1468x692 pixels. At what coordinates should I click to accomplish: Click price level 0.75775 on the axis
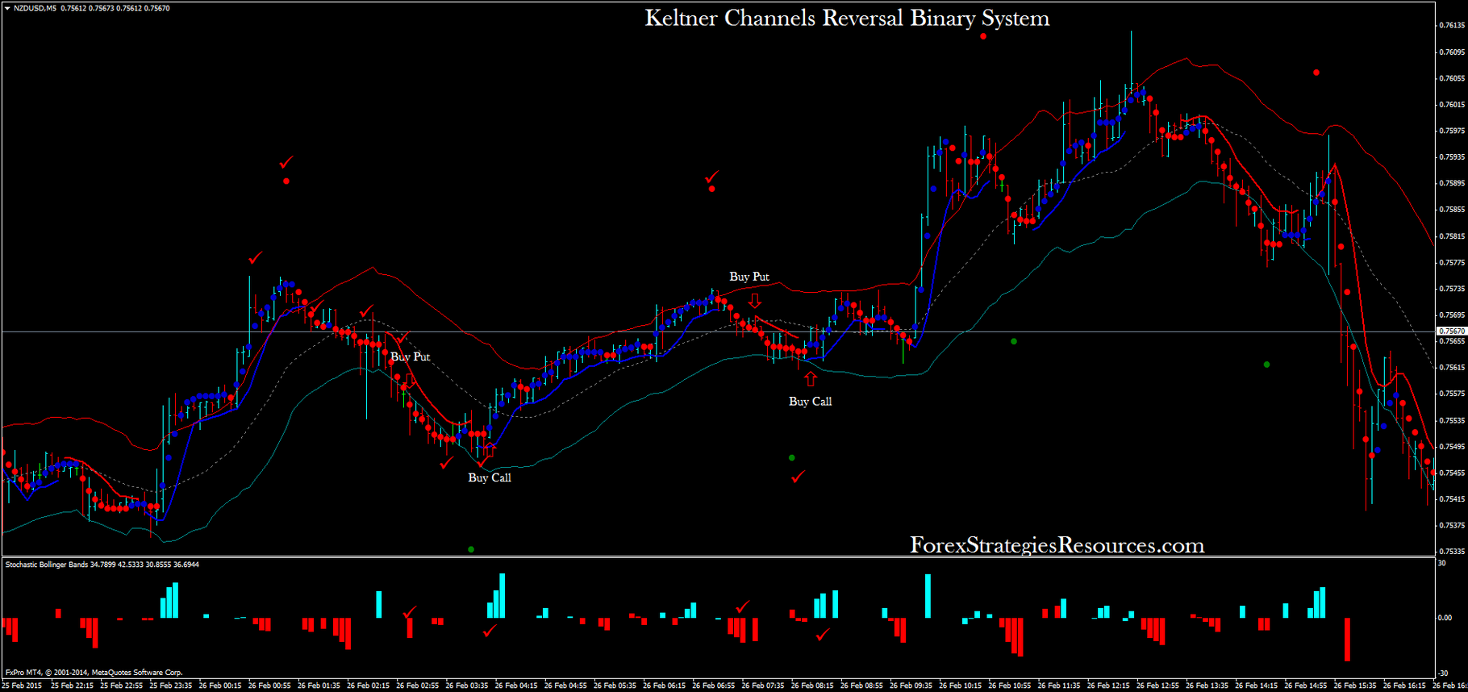click(1452, 263)
